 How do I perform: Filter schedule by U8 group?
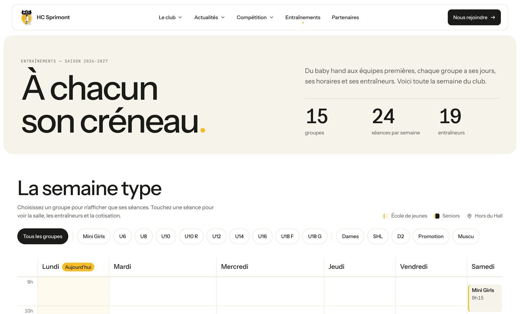[144, 236]
